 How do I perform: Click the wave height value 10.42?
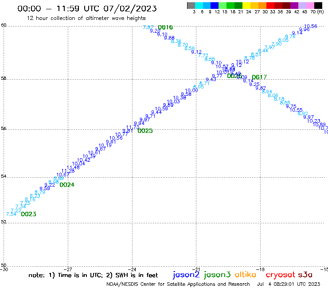pyautogui.click(x=84, y=160)
